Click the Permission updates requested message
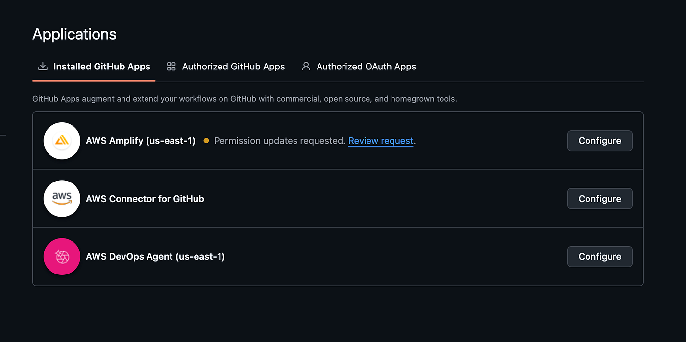This screenshot has width=686, height=342. 280,141
